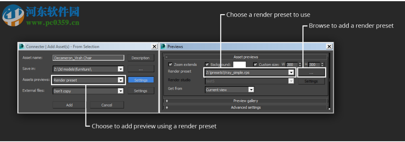The height and width of the screenshot is (142, 405).
Task: Click the Add button
Action: pos(69,105)
